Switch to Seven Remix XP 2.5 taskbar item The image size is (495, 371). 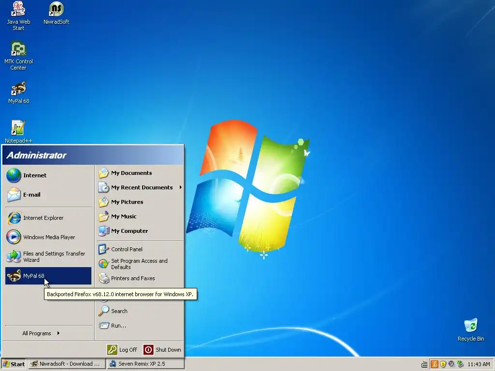coord(145,364)
